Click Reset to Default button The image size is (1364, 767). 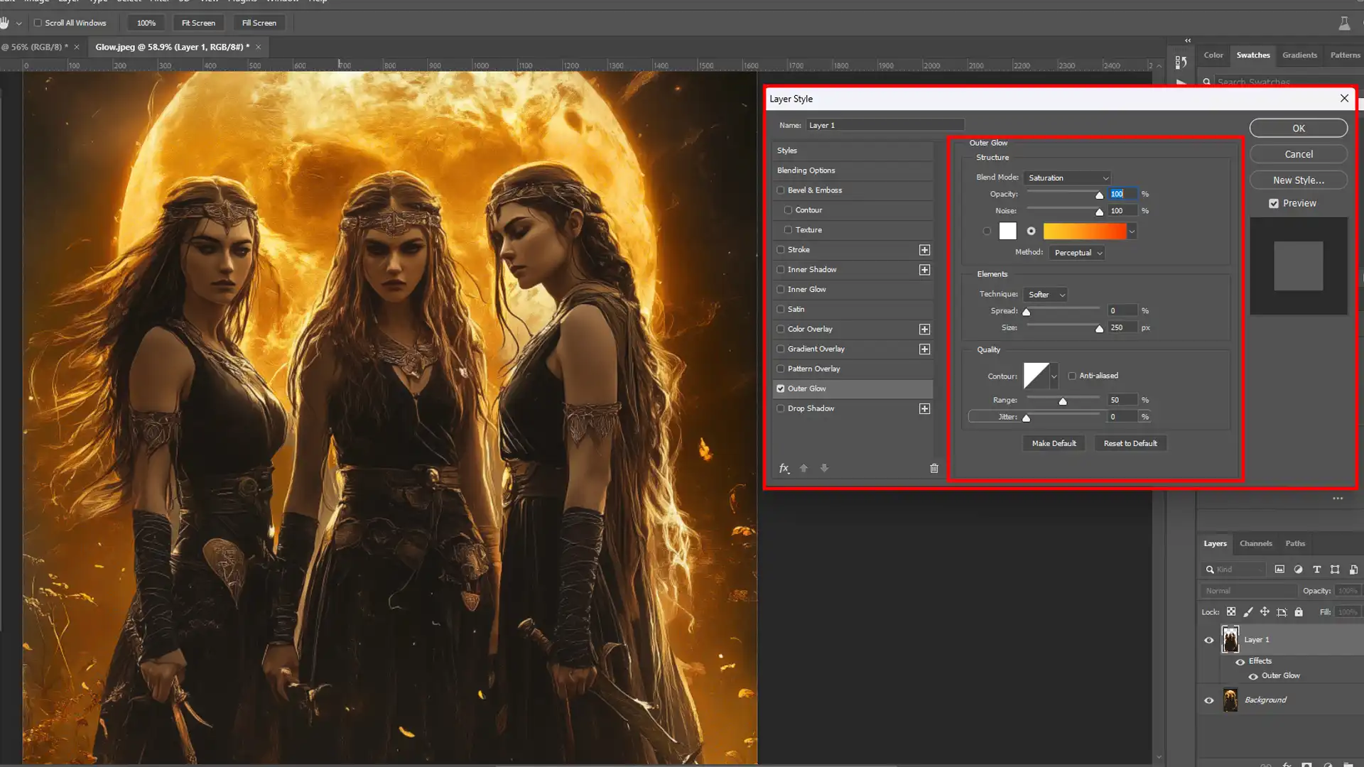(1130, 443)
